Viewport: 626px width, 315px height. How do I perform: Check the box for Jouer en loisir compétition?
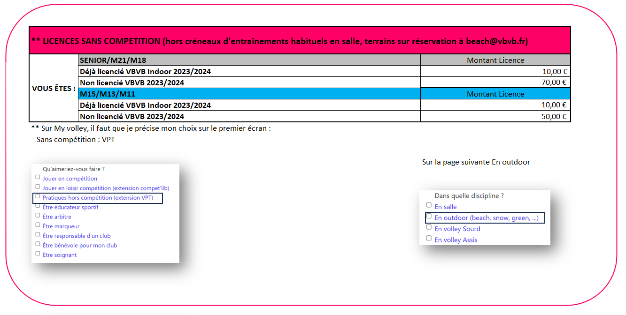[38, 187]
